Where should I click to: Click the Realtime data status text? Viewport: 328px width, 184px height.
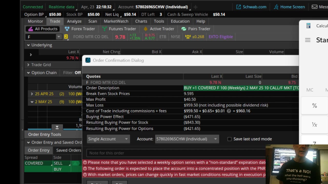(61, 7)
